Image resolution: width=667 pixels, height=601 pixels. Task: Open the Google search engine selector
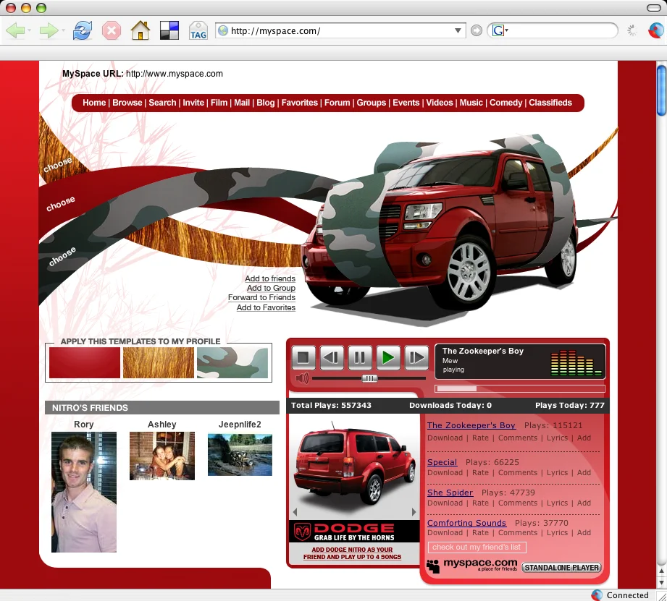[x=500, y=30]
